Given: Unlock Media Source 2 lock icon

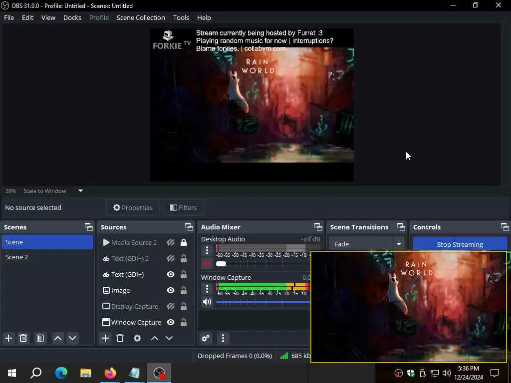Looking at the screenshot, I should tap(184, 242).
